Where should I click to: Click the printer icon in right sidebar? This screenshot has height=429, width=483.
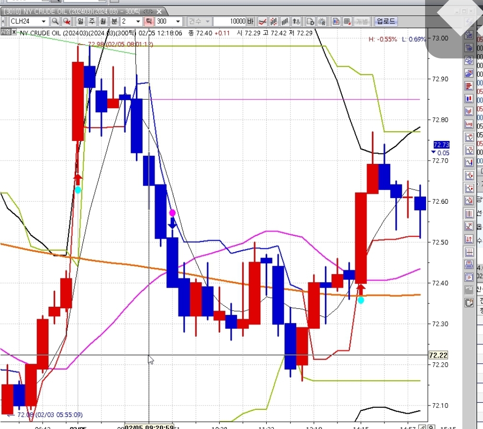[469, 264]
